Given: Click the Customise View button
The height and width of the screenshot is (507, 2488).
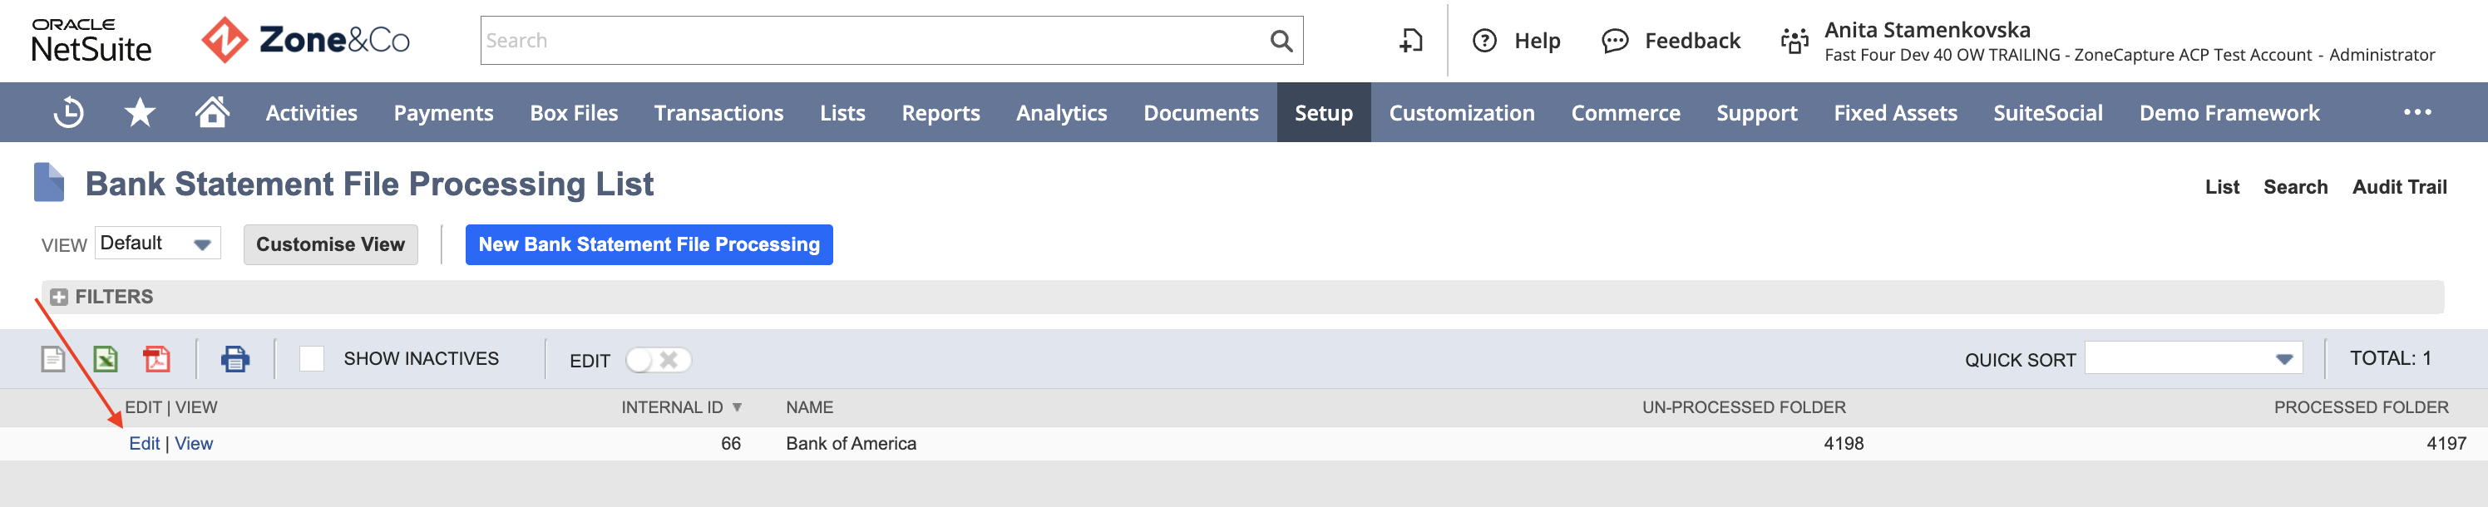Looking at the screenshot, I should (330, 244).
